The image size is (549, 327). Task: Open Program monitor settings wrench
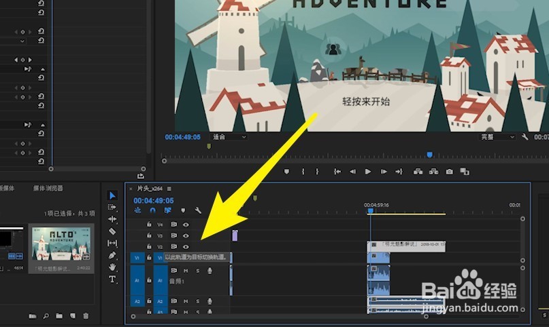[525, 137]
